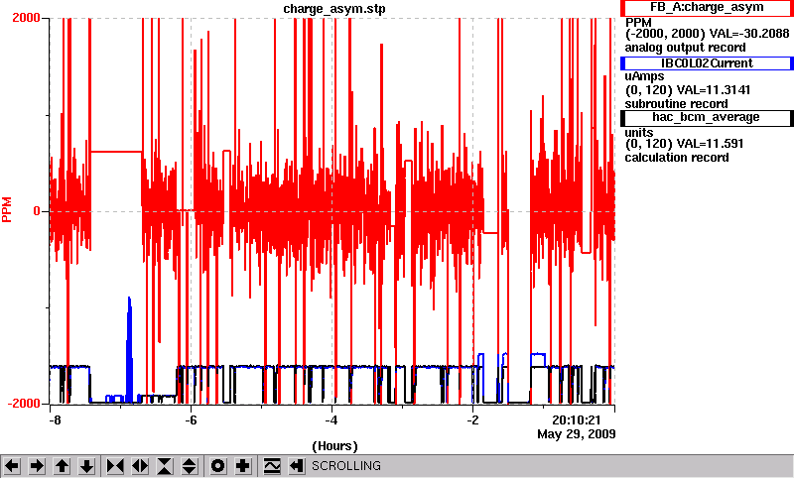Zoom out horizontally with the outward-pointing triangles icon
Viewport: 794px width, 478px height.
click(140, 465)
